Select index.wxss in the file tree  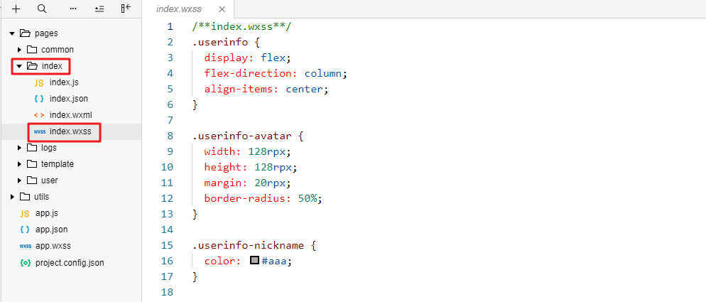click(x=70, y=131)
